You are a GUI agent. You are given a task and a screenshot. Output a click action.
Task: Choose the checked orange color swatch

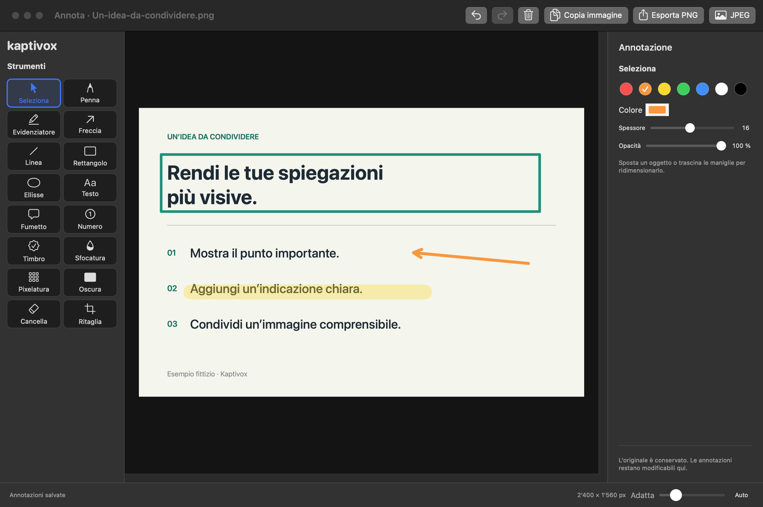(645, 89)
